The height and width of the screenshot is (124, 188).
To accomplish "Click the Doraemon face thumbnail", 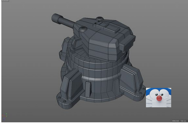I will [158, 98].
